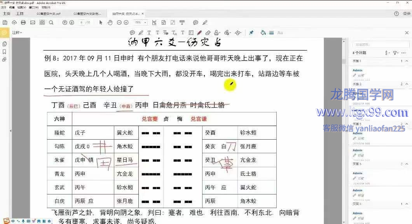Viewport: 412px width, 224px height.
Task: Click the Save file icon in toolbar
Action: point(5,23)
